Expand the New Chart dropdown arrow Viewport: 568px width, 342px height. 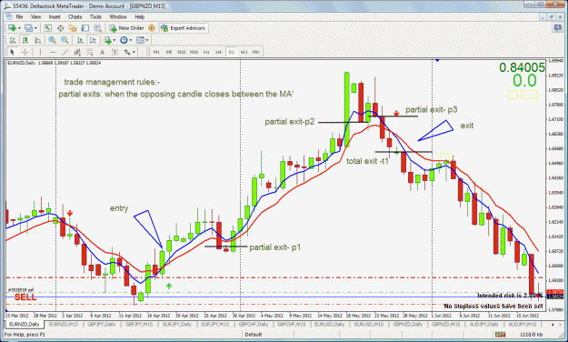(x=19, y=28)
